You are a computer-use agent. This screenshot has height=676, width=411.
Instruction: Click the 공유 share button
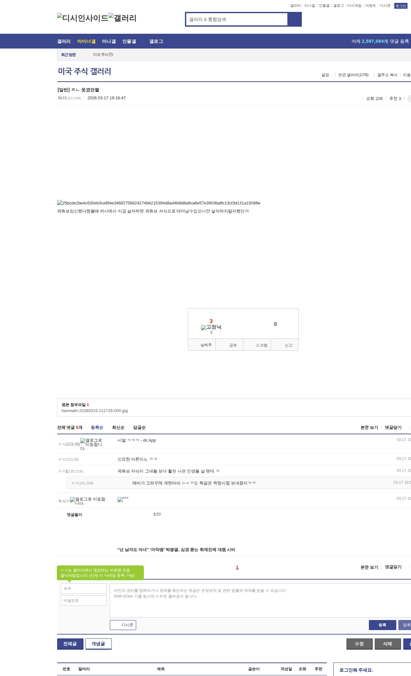(229, 345)
